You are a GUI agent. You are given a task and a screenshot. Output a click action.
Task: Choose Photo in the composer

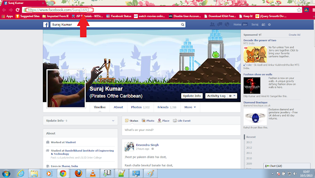pos(148,121)
